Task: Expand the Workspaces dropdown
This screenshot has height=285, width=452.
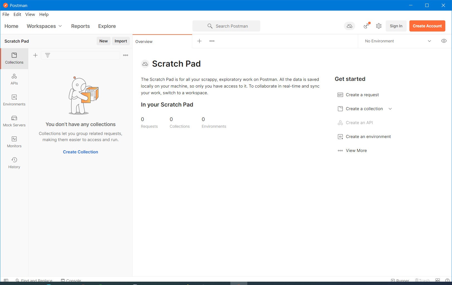Action: 44,26
